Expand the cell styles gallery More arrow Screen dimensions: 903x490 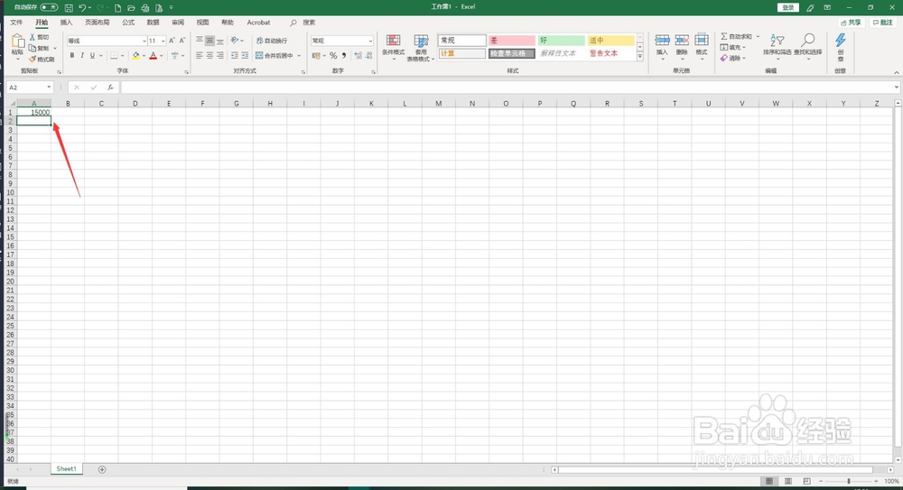tap(640, 57)
